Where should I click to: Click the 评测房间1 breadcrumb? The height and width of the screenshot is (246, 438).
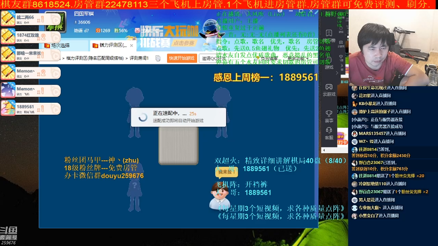click(x=139, y=58)
